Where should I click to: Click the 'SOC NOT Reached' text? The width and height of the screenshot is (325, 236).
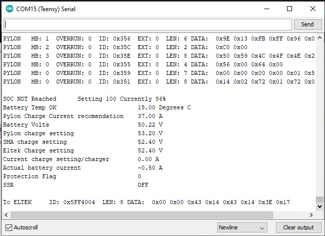tap(30, 99)
